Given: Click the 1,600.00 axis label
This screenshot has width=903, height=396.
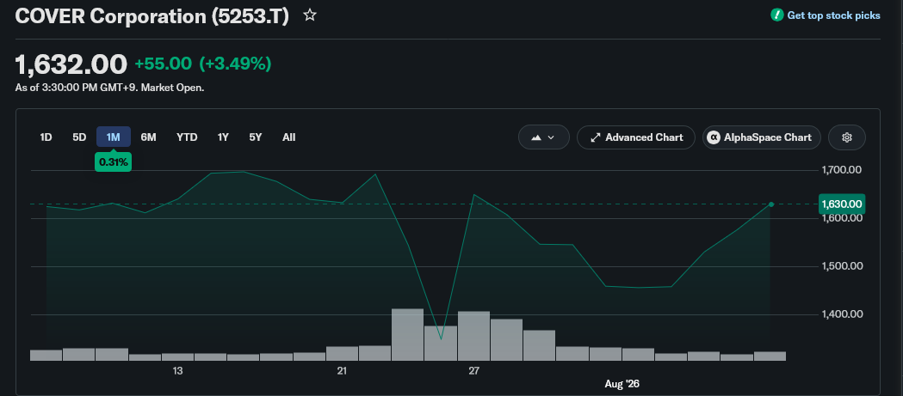Looking at the screenshot, I should [841, 218].
